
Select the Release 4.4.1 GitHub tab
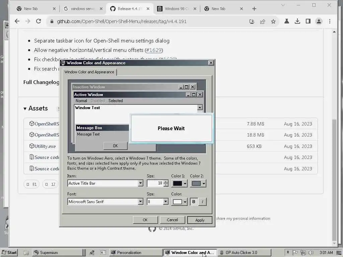pyautogui.click(x=130, y=9)
